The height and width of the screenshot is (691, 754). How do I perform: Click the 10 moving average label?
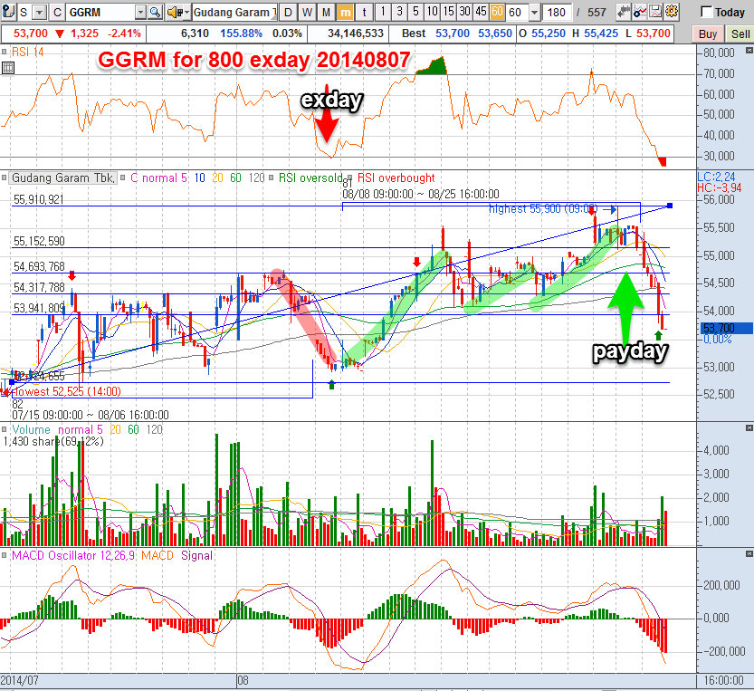pos(199,178)
